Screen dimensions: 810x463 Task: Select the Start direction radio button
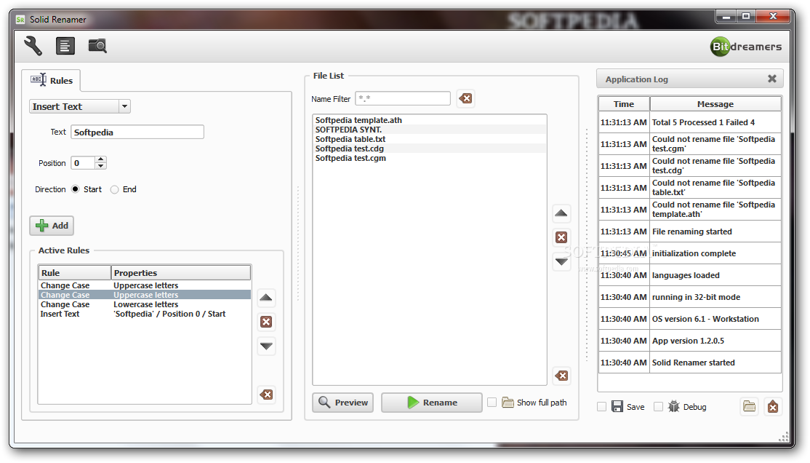coord(76,189)
